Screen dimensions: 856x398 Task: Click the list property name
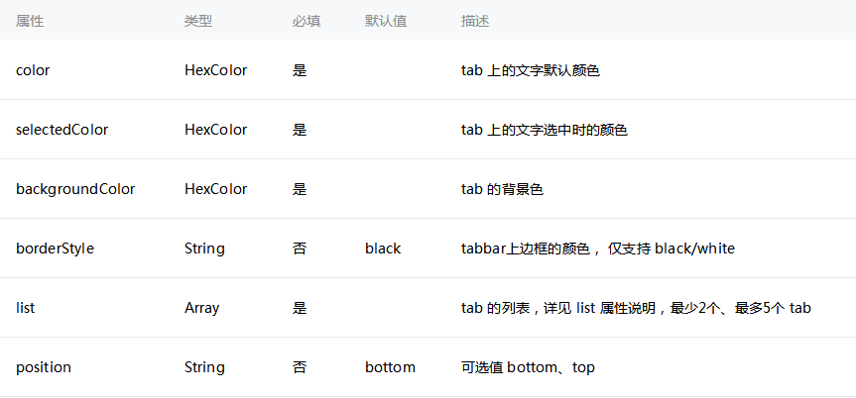tap(26, 308)
